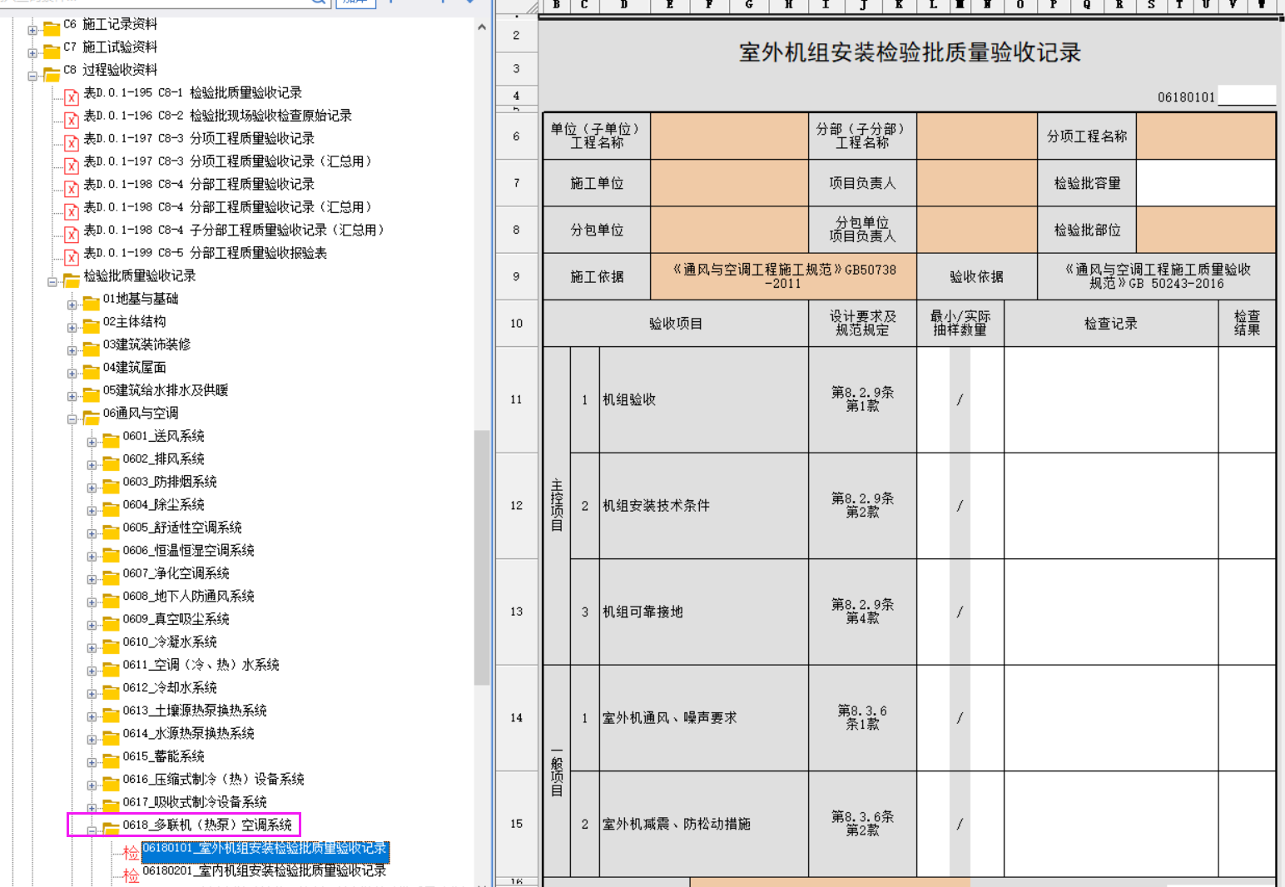The image size is (1285, 887).
Task: Select 06180201_室内机组安装检验批质量验收记录 item
Action: (265, 870)
